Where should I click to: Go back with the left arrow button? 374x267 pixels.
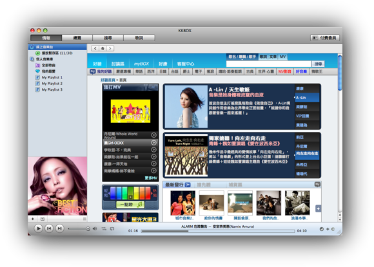tap(95, 48)
